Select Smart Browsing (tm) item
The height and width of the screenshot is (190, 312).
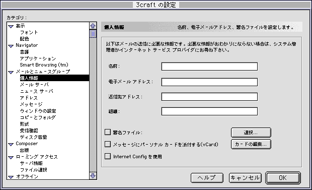[44, 65]
